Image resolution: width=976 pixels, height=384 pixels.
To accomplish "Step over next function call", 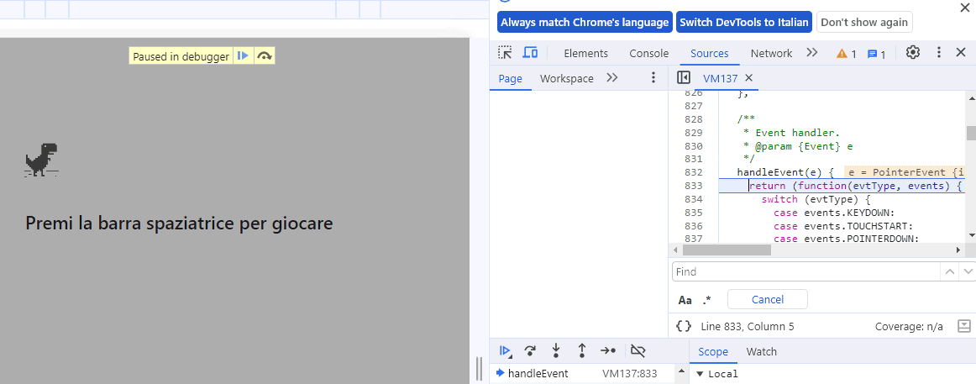I will click(x=530, y=351).
